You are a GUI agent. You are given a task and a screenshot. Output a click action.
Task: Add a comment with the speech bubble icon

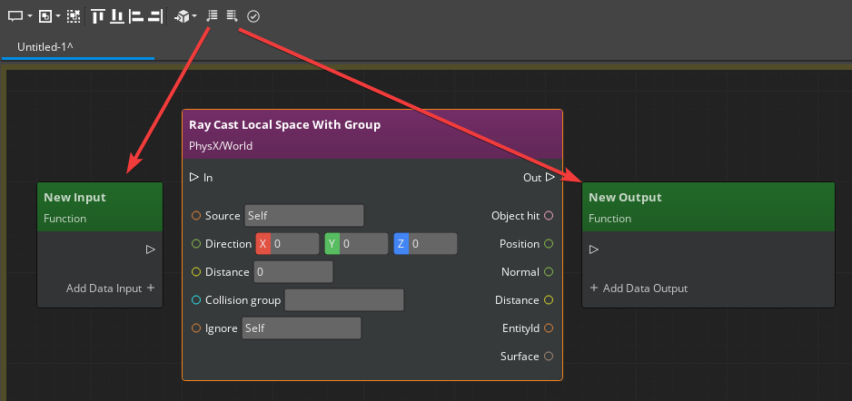[15, 16]
